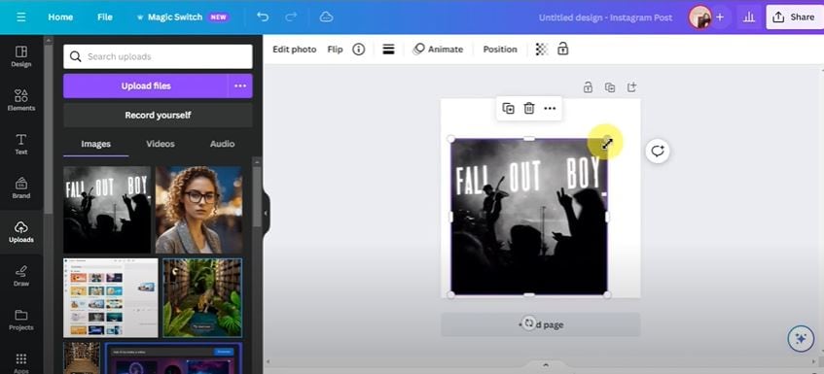Screen dimensions: 824x374
Task: Click the Magic assistant sparkle button
Action: point(801,339)
